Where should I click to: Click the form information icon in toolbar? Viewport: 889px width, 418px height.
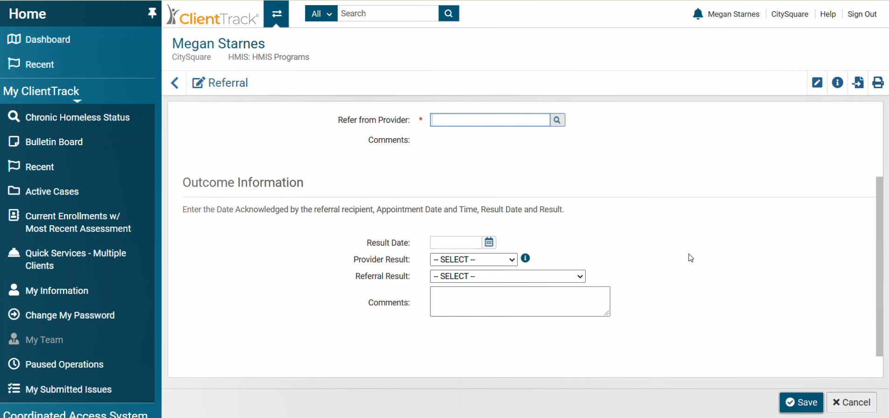(x=837, y=83)
